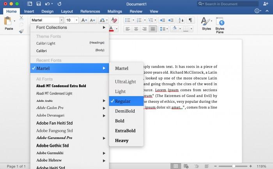
Task: Switch to Outline view in status bar
Action: [197, 166]
